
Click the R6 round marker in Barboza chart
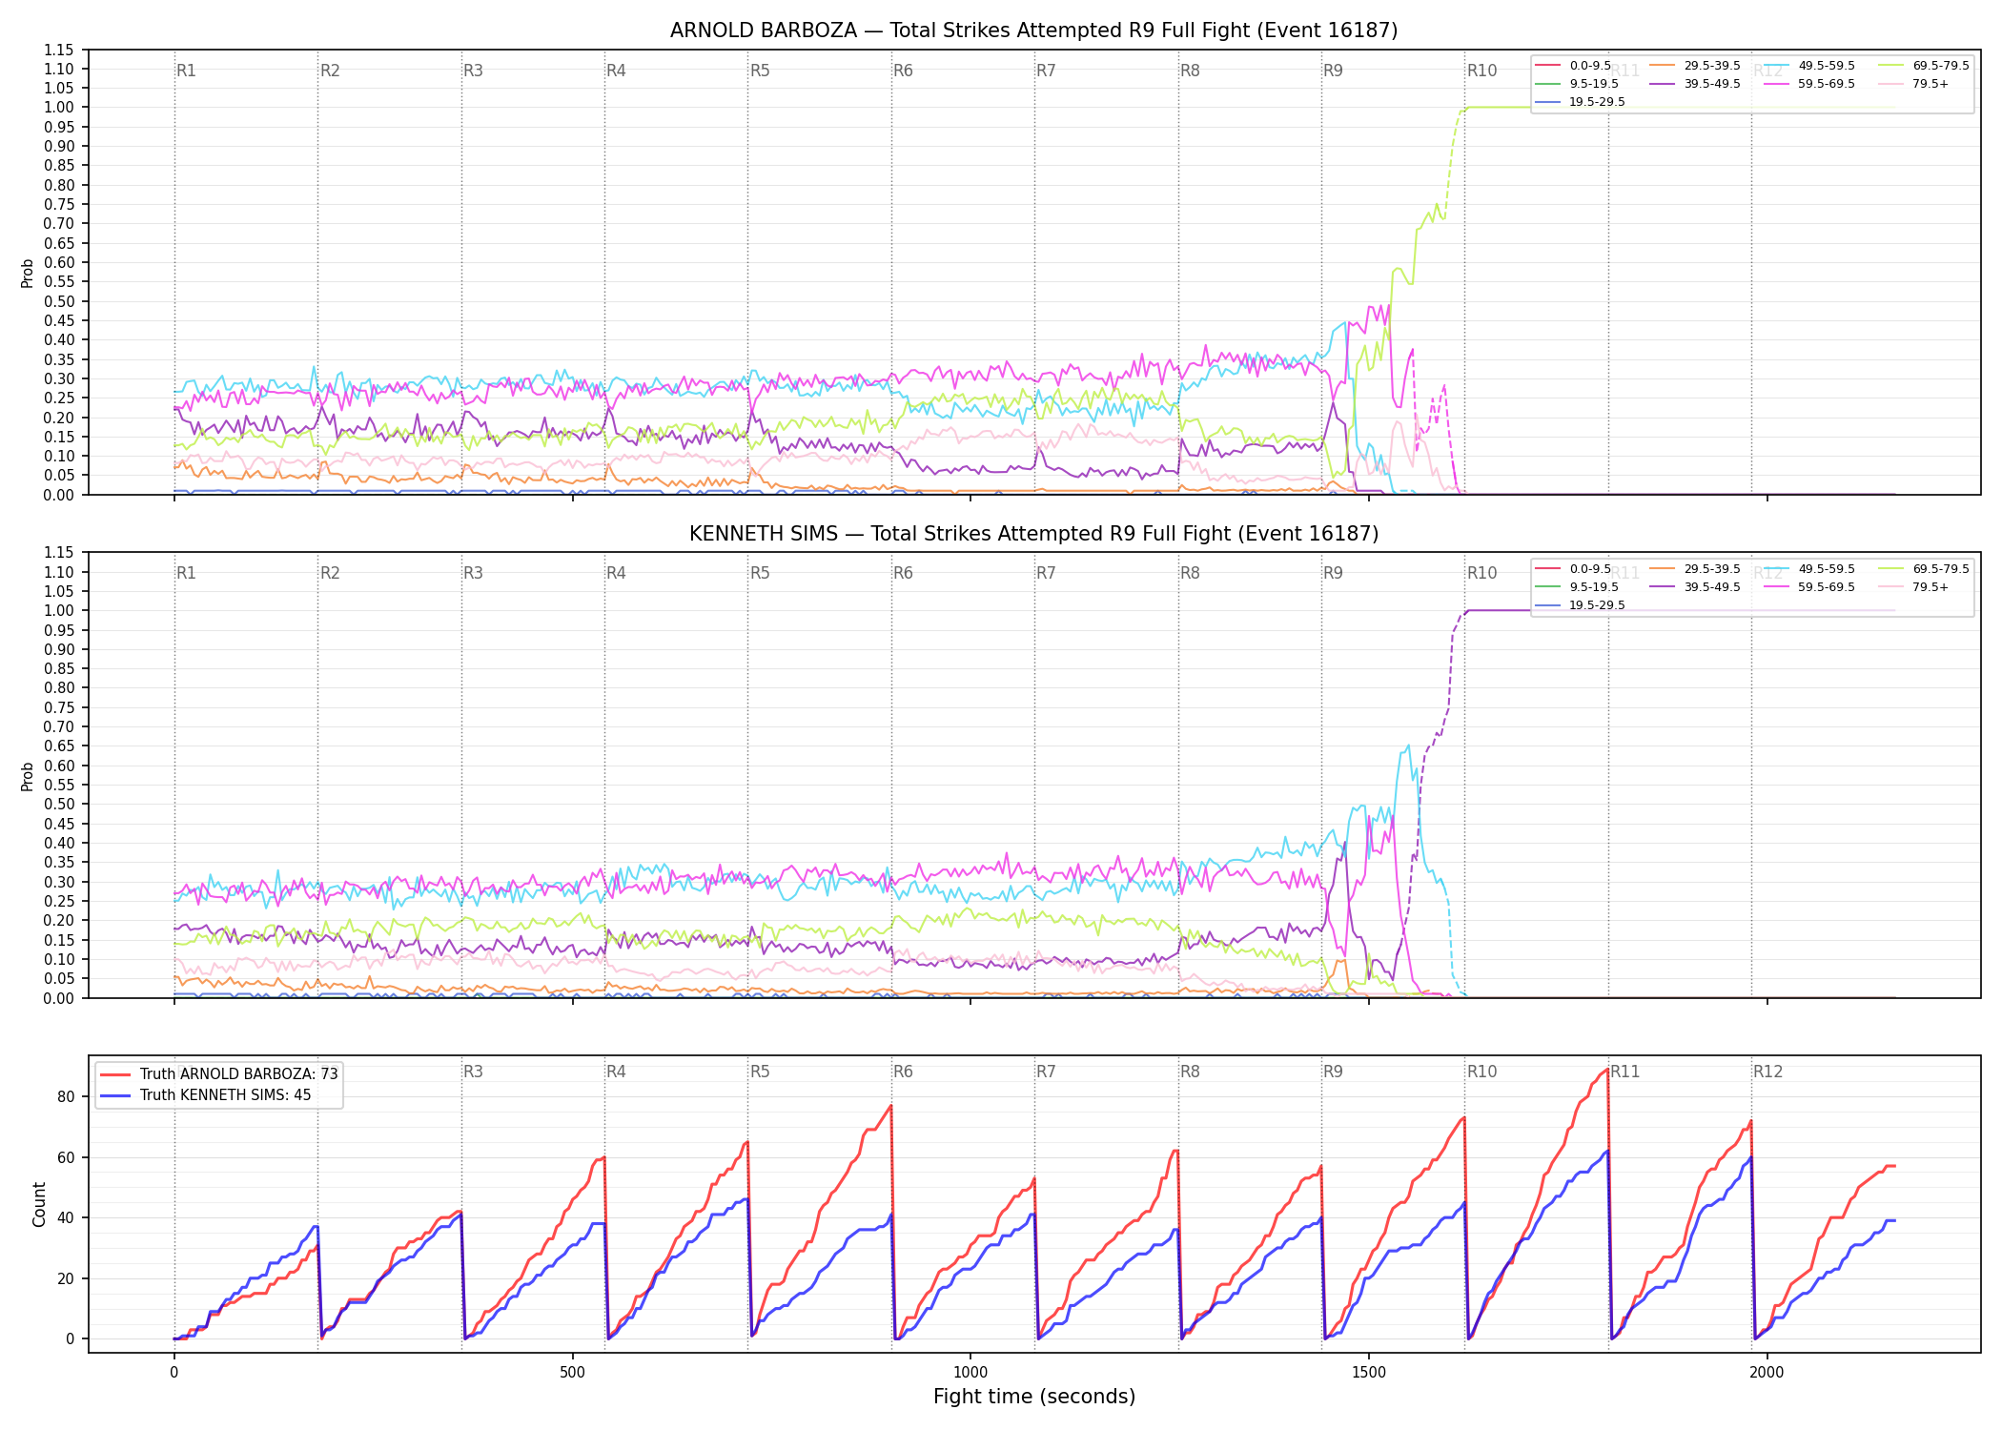pos(903,71)
